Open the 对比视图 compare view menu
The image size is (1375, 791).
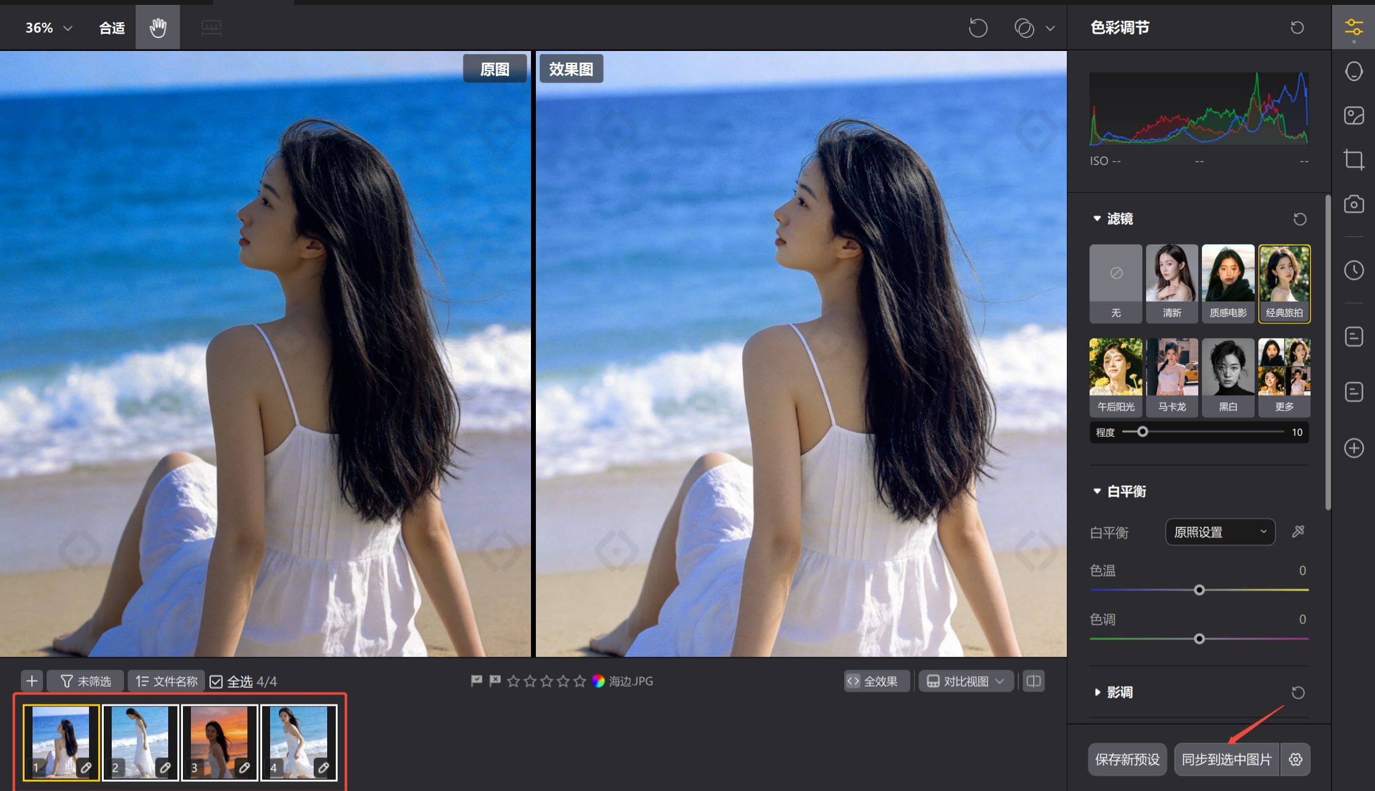966,681
